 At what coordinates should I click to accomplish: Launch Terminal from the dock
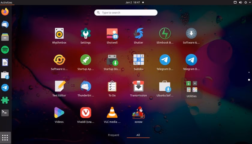coord(5,113)
